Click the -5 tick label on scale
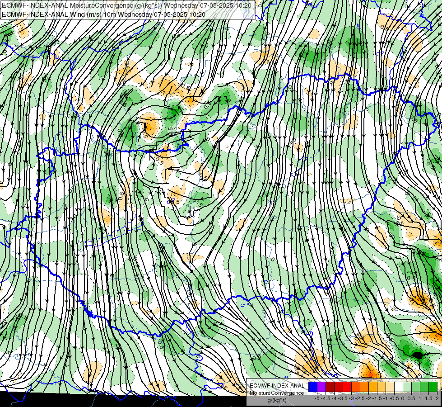 point(317,398)
